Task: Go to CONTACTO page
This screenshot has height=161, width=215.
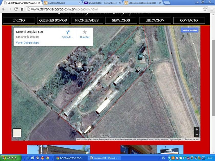Action: (189, 20)
